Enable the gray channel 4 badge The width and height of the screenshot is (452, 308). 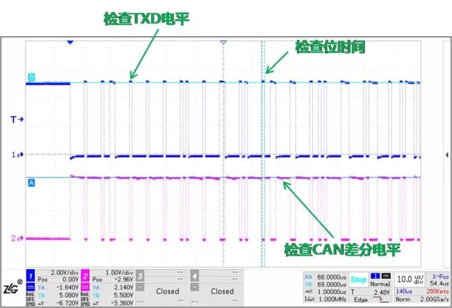pyautogui.click(x=195, y=275)
